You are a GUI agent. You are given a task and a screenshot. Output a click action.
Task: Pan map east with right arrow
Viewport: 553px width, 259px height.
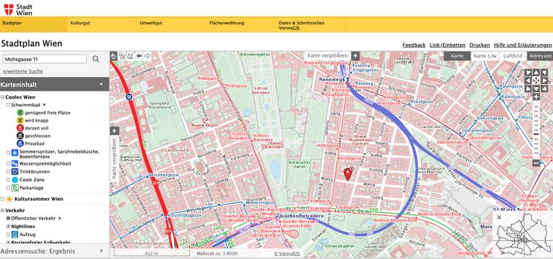click(x=544, y=81)
